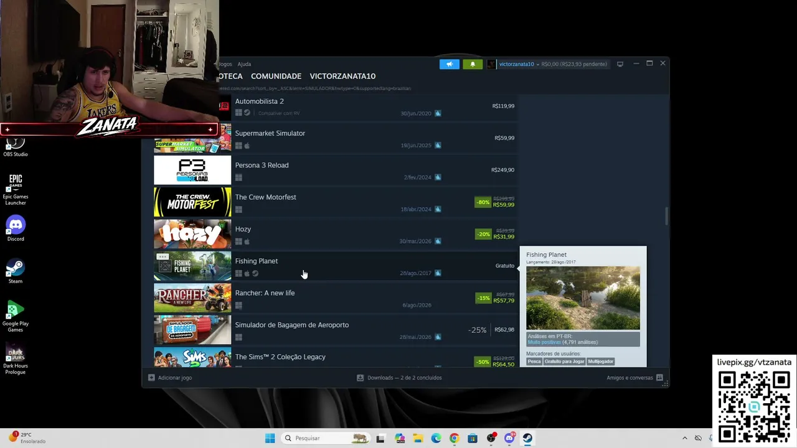Open Discord from the taskbar
Screen dimensions: 797x448
coord(509,438)
